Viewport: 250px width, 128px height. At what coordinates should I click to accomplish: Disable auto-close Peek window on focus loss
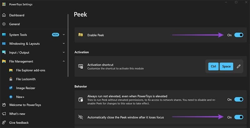(x=238, y=117)
